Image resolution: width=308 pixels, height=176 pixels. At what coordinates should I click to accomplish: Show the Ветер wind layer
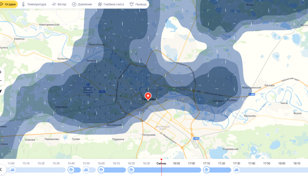tap(59, 4)
